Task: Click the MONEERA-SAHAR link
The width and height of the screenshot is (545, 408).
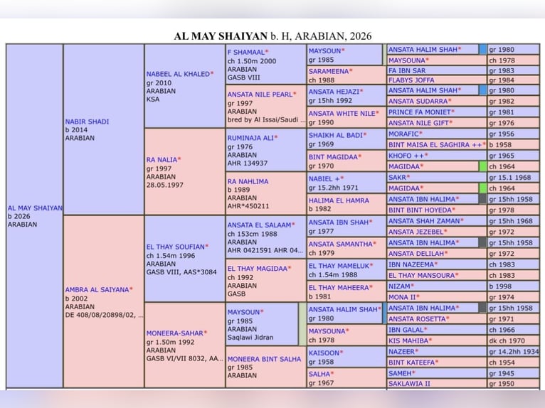Action: point(174,333)
